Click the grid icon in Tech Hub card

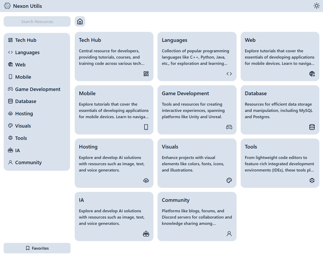(x=146, y=74)
